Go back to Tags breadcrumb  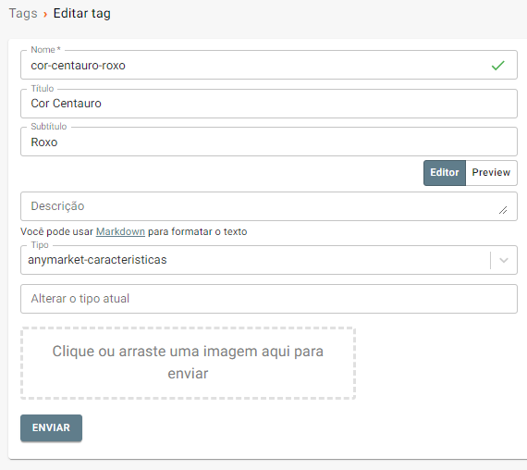click(x=23, y=14)
